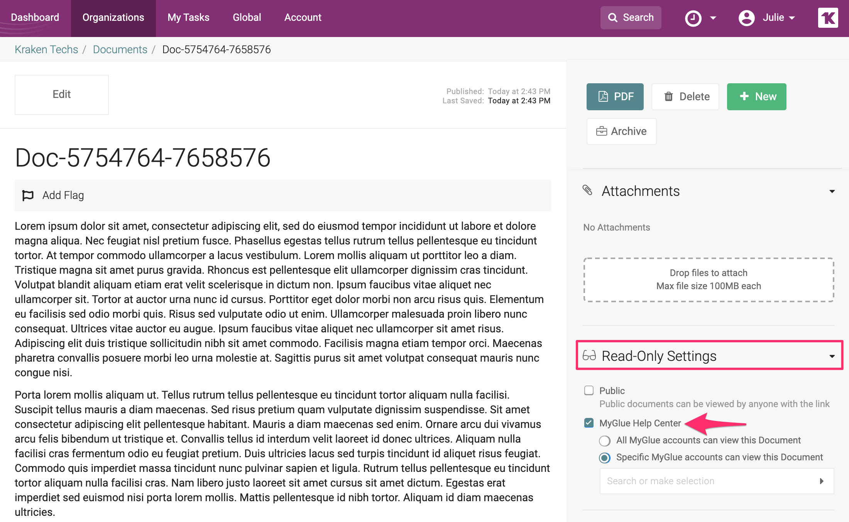Click the Edit button
The height and width of the screenshot is (522, 849).
pos(62,94)
